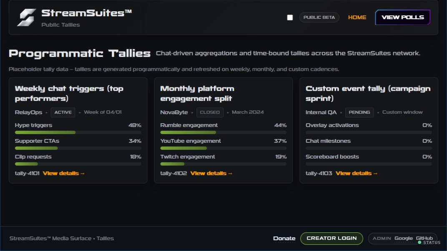This screenshot has height=251, width=447.
Task: Click the PENDING status badge
Action: pyautogui.click(x=359, y=112)
